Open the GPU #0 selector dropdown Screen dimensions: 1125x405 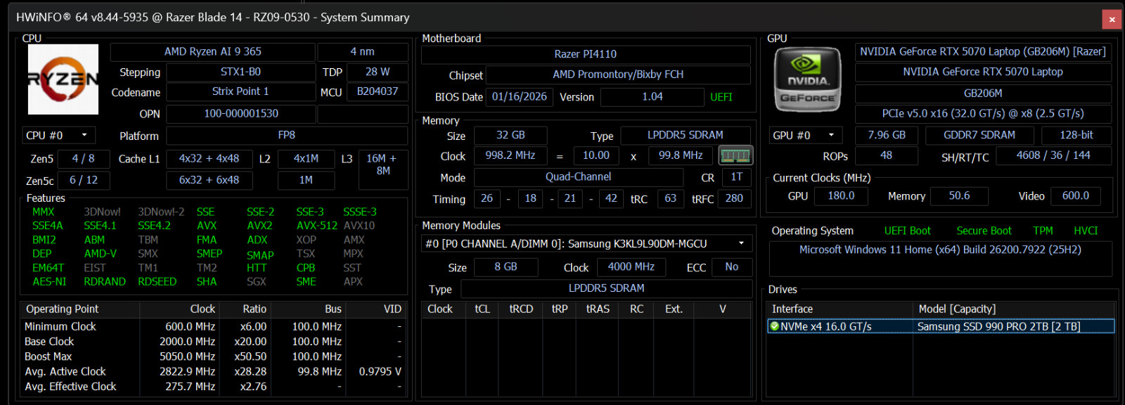click(806, 135)
